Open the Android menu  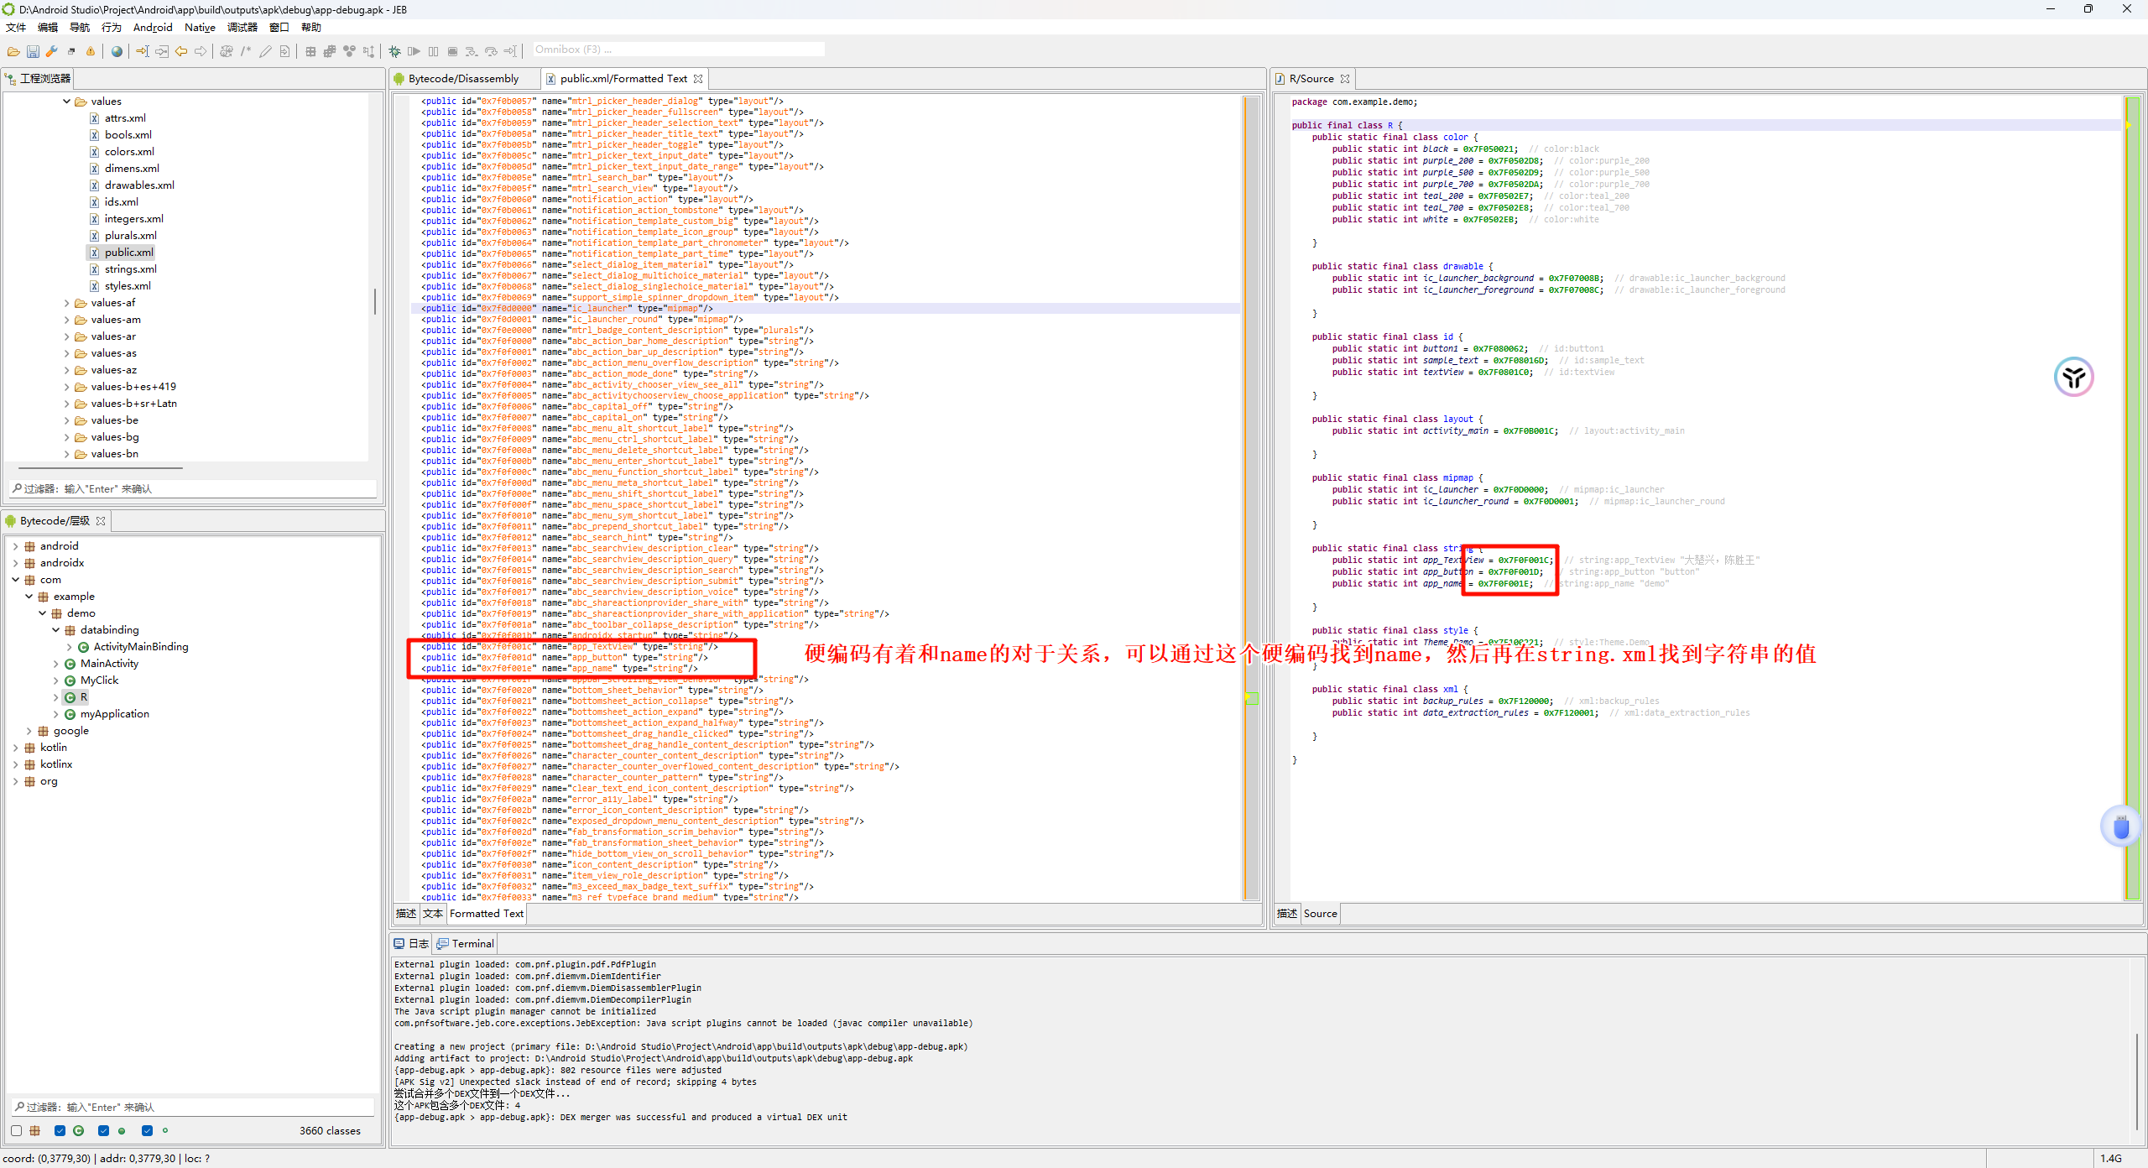point(152,28)
